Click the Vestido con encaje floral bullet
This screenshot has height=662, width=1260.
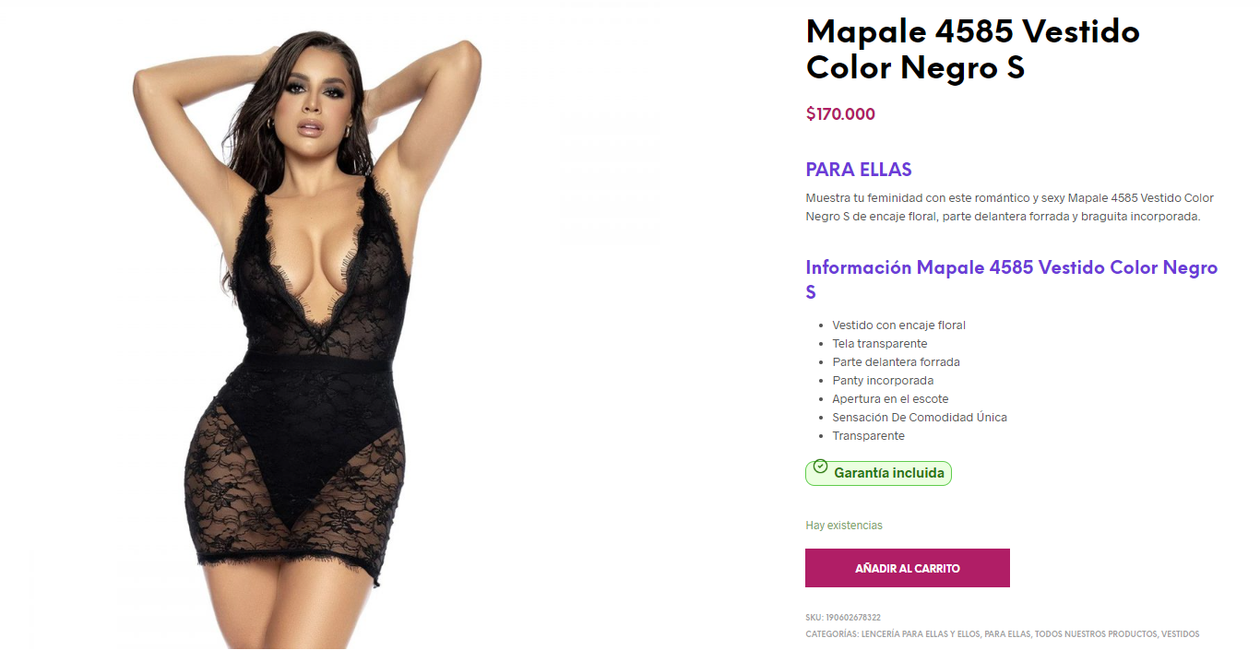pyautogui.click(x=898, y=325)
